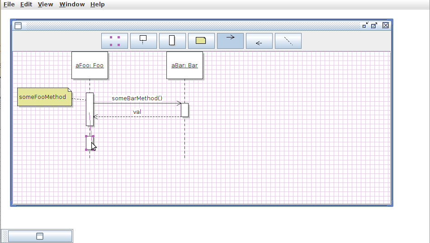The image size is (430, 243).
Task: Click the aFoo: Foo object box
Action: pos(90,65)
